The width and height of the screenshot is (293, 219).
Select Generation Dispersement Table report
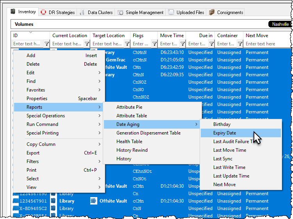click(x=152, y=133)
